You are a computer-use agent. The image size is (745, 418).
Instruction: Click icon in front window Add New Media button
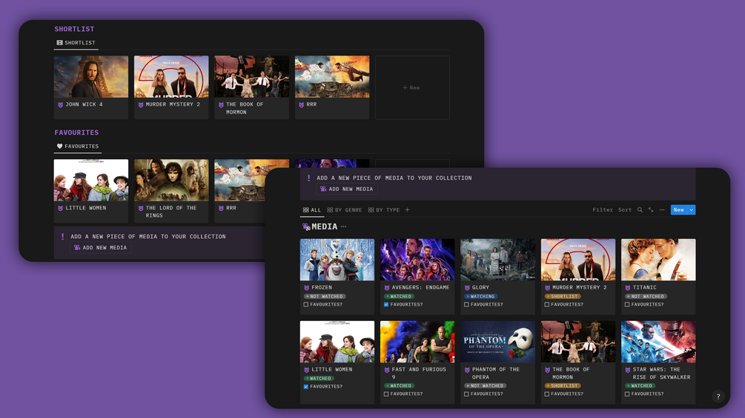[x=323, y=189]
